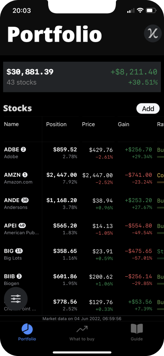Switch to the Guide tab

137,332
